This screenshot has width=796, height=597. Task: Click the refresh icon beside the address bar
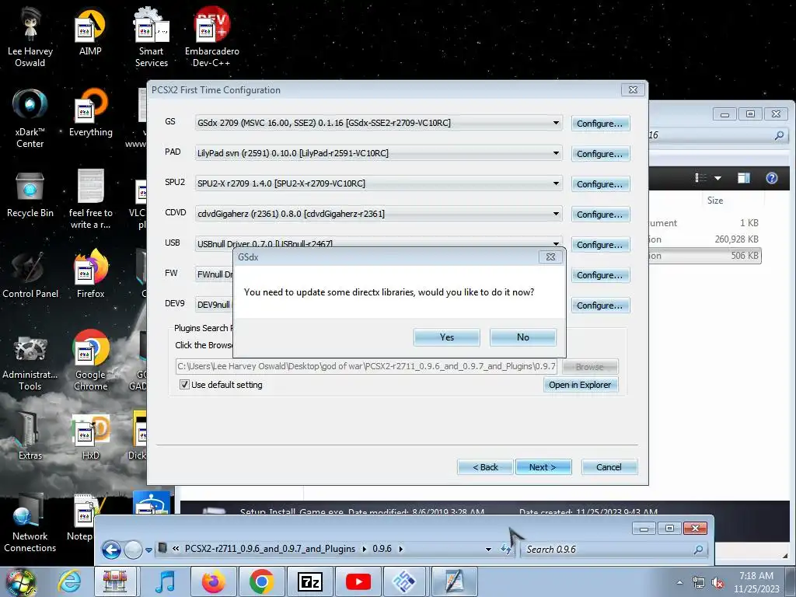point(505,549)
